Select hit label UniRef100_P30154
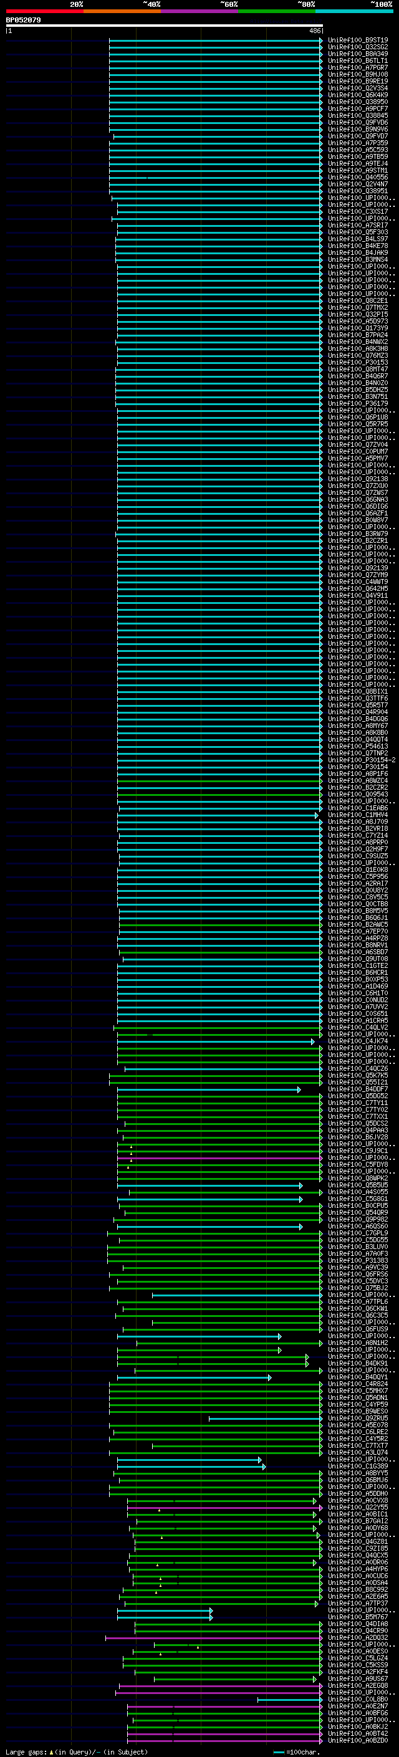 point(358,767)
